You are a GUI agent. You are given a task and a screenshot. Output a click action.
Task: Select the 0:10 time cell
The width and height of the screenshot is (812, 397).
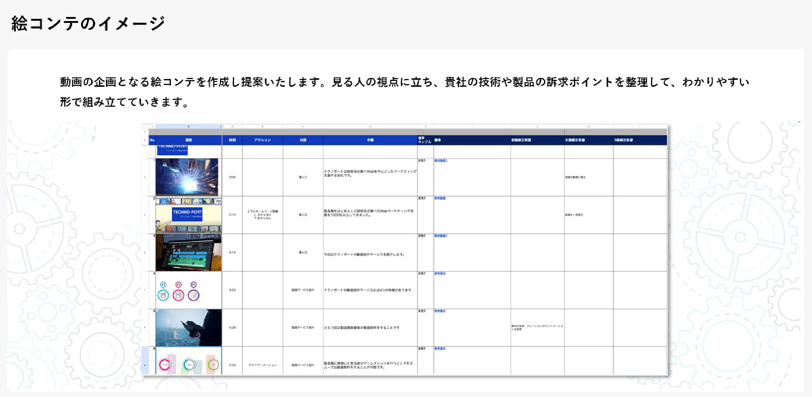point(232,215)
